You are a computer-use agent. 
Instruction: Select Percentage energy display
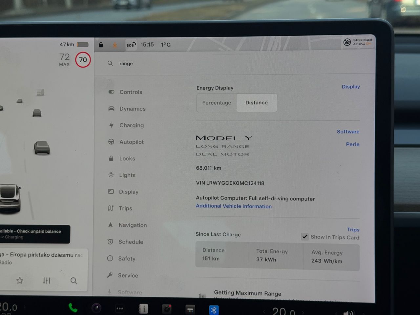(x=217, y=103)
